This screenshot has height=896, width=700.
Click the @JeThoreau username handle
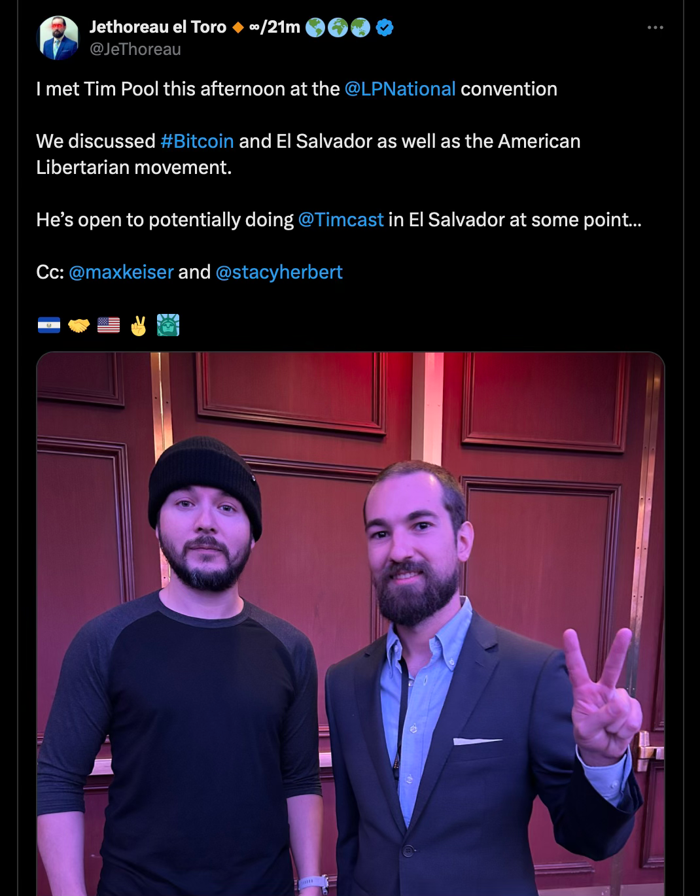point(135,49)
